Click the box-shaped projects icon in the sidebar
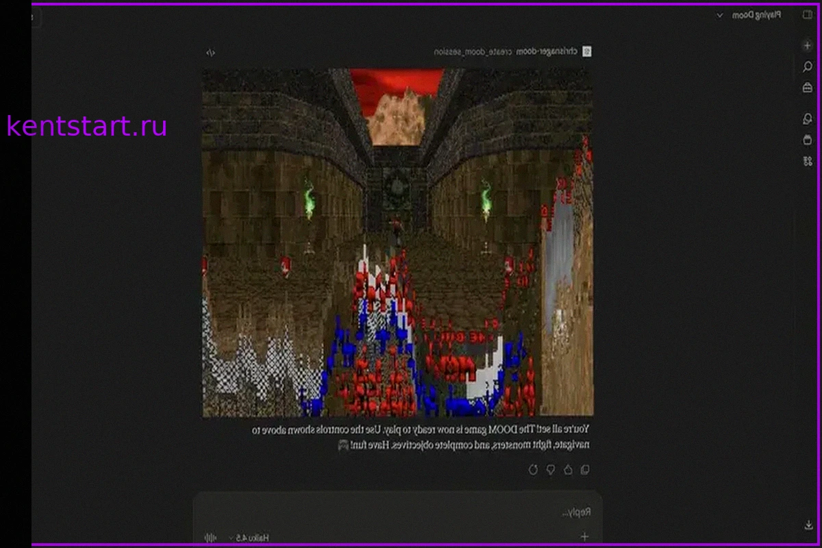822x548 pixels. coord(807,140)
